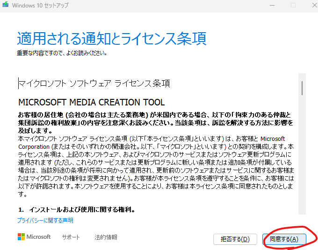Click the 重要な内容ですので、よくお読みください。 subtitle
Viewport: 318px width, 250px height.
pyautogui.click(x=62, y=53)
